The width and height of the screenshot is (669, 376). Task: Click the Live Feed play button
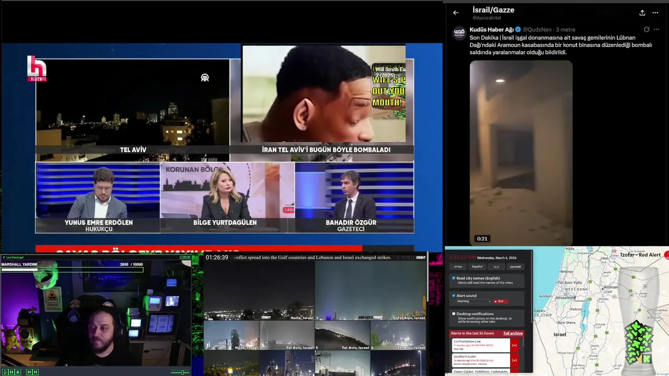[5, 372]
